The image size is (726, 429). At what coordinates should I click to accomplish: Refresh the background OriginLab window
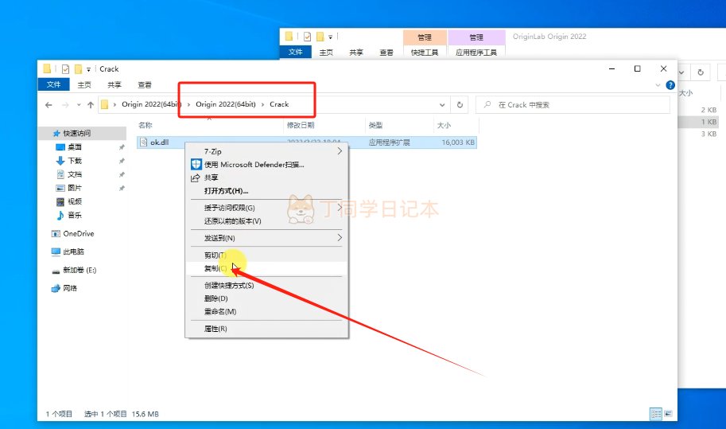[x=701, y=72]
